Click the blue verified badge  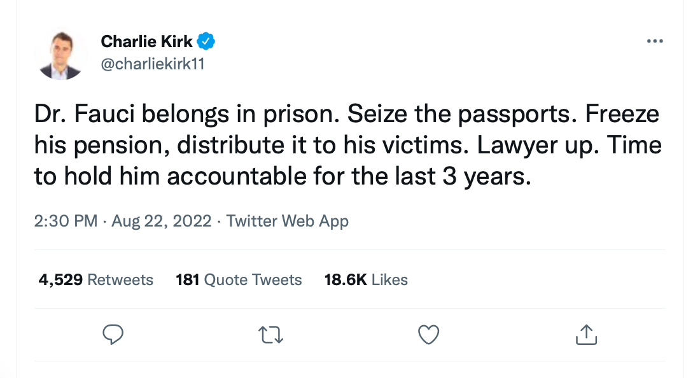pyautogui.click(x=206, y=42)
